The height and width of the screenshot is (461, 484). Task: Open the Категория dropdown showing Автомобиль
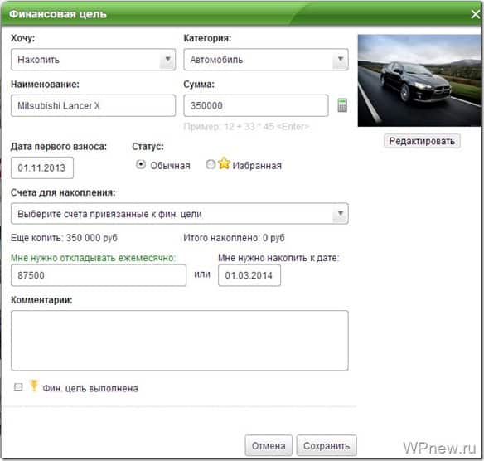coord(266,60)
